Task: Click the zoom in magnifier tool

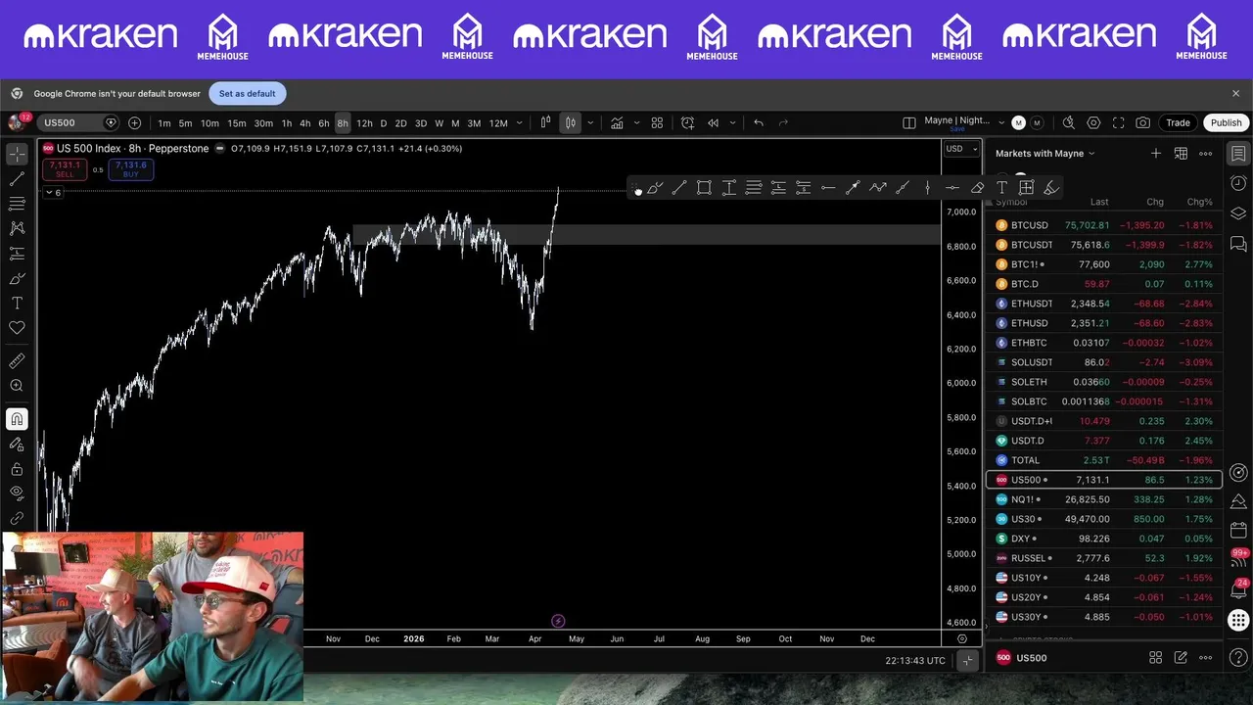Action: pos(17,386)
